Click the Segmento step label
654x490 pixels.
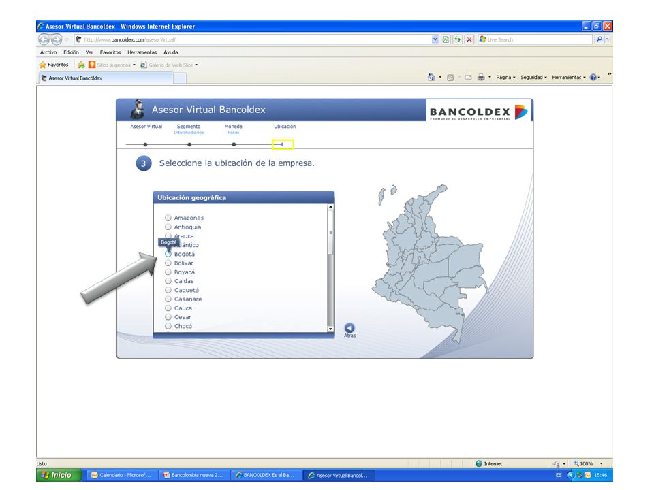(189, 127)
